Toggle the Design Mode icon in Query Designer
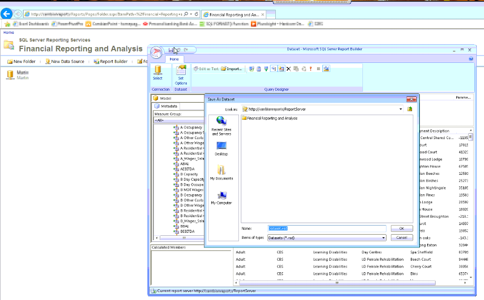484x300 pixels. click(326, 69)
